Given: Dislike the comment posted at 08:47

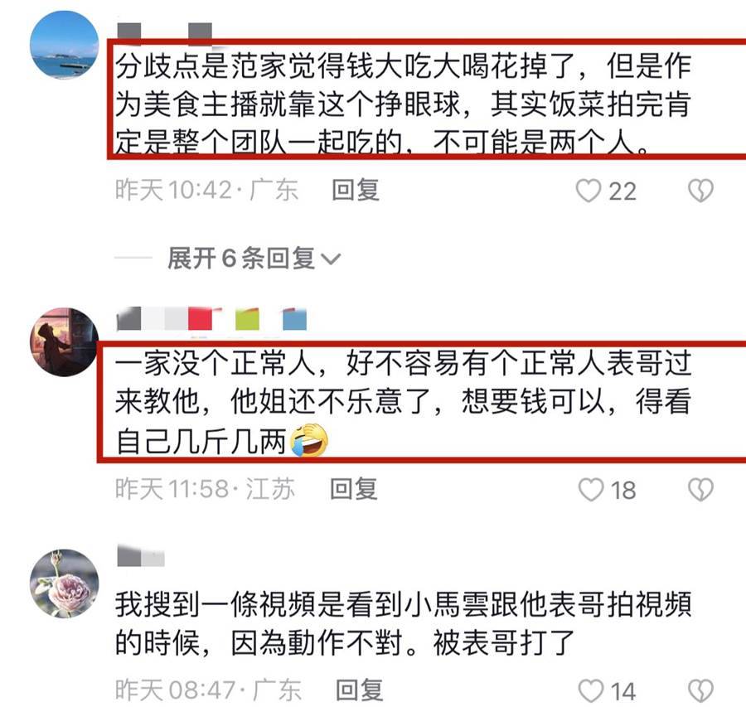Looking at the screenshot, I should click(x=700, y=690).
